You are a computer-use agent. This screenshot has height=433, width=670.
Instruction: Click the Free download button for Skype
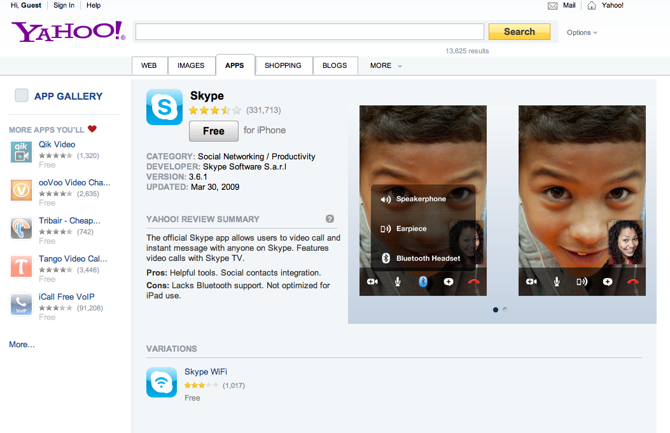click(214, 131)
